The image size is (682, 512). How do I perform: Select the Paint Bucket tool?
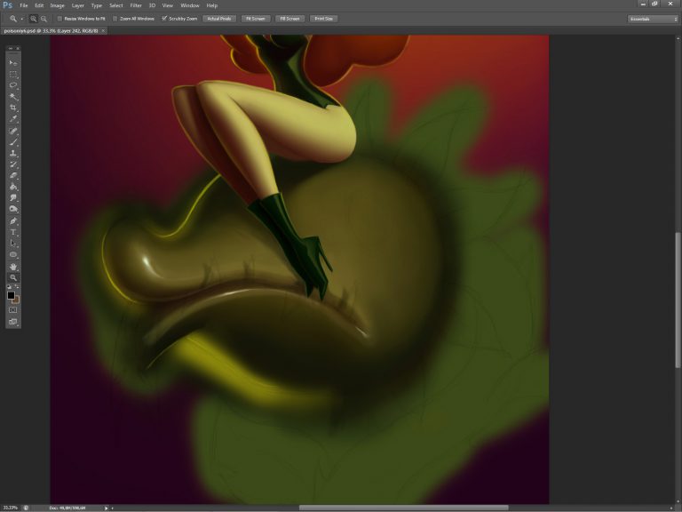[13, 188]
